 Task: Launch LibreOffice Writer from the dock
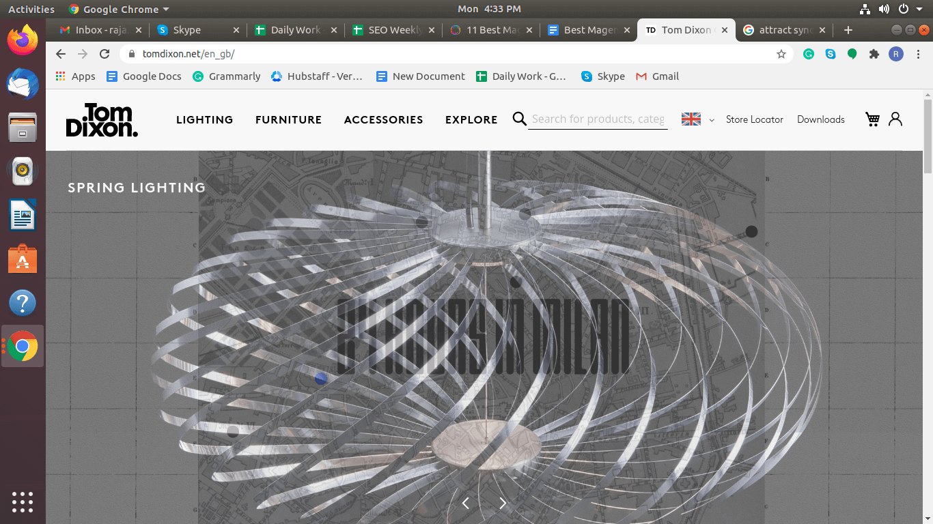[x=23, y=216]
